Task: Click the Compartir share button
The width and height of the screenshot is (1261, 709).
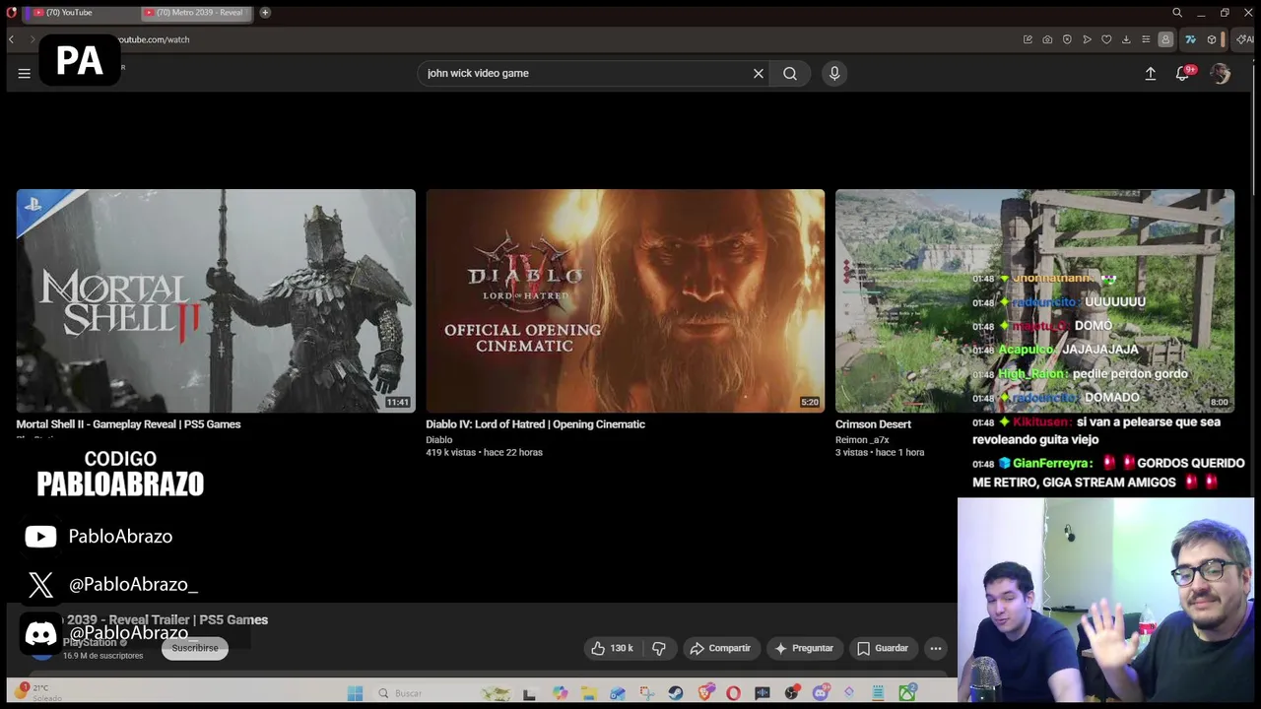Action: point(720,648)
